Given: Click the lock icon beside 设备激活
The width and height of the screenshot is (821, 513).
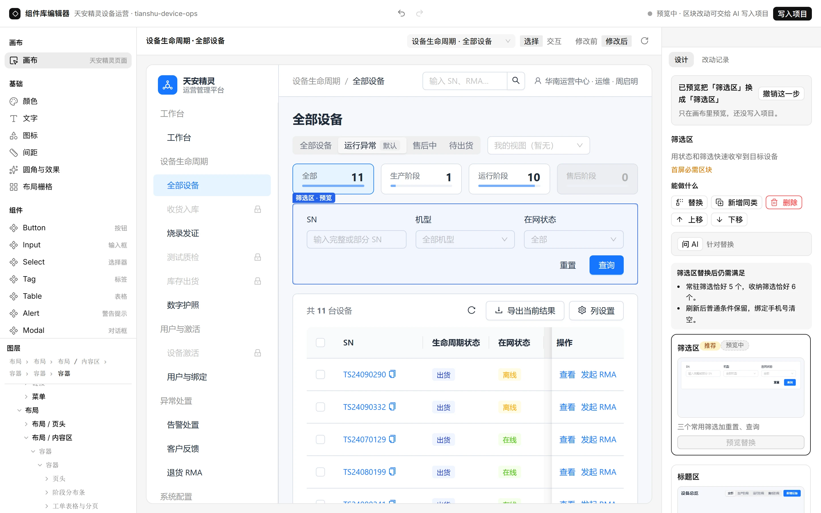Looking at the screenshot, I should (x=257, y=353).
